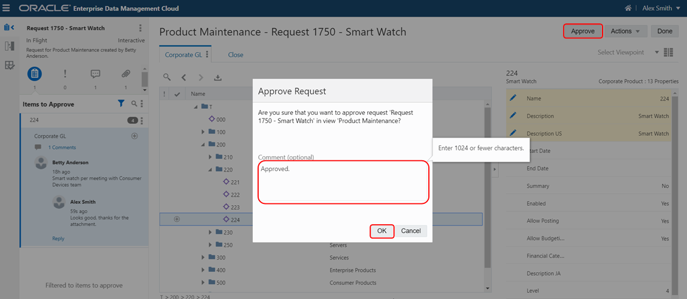Image resolution: width=687 pixels, height=299 pixels.
Task: Expand folder 250
Action: tap(210, 245)
